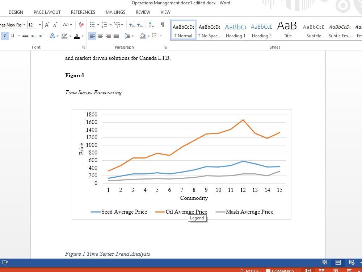
Task: Decrease the paragraph indent
Action: [x=132, y=25]
